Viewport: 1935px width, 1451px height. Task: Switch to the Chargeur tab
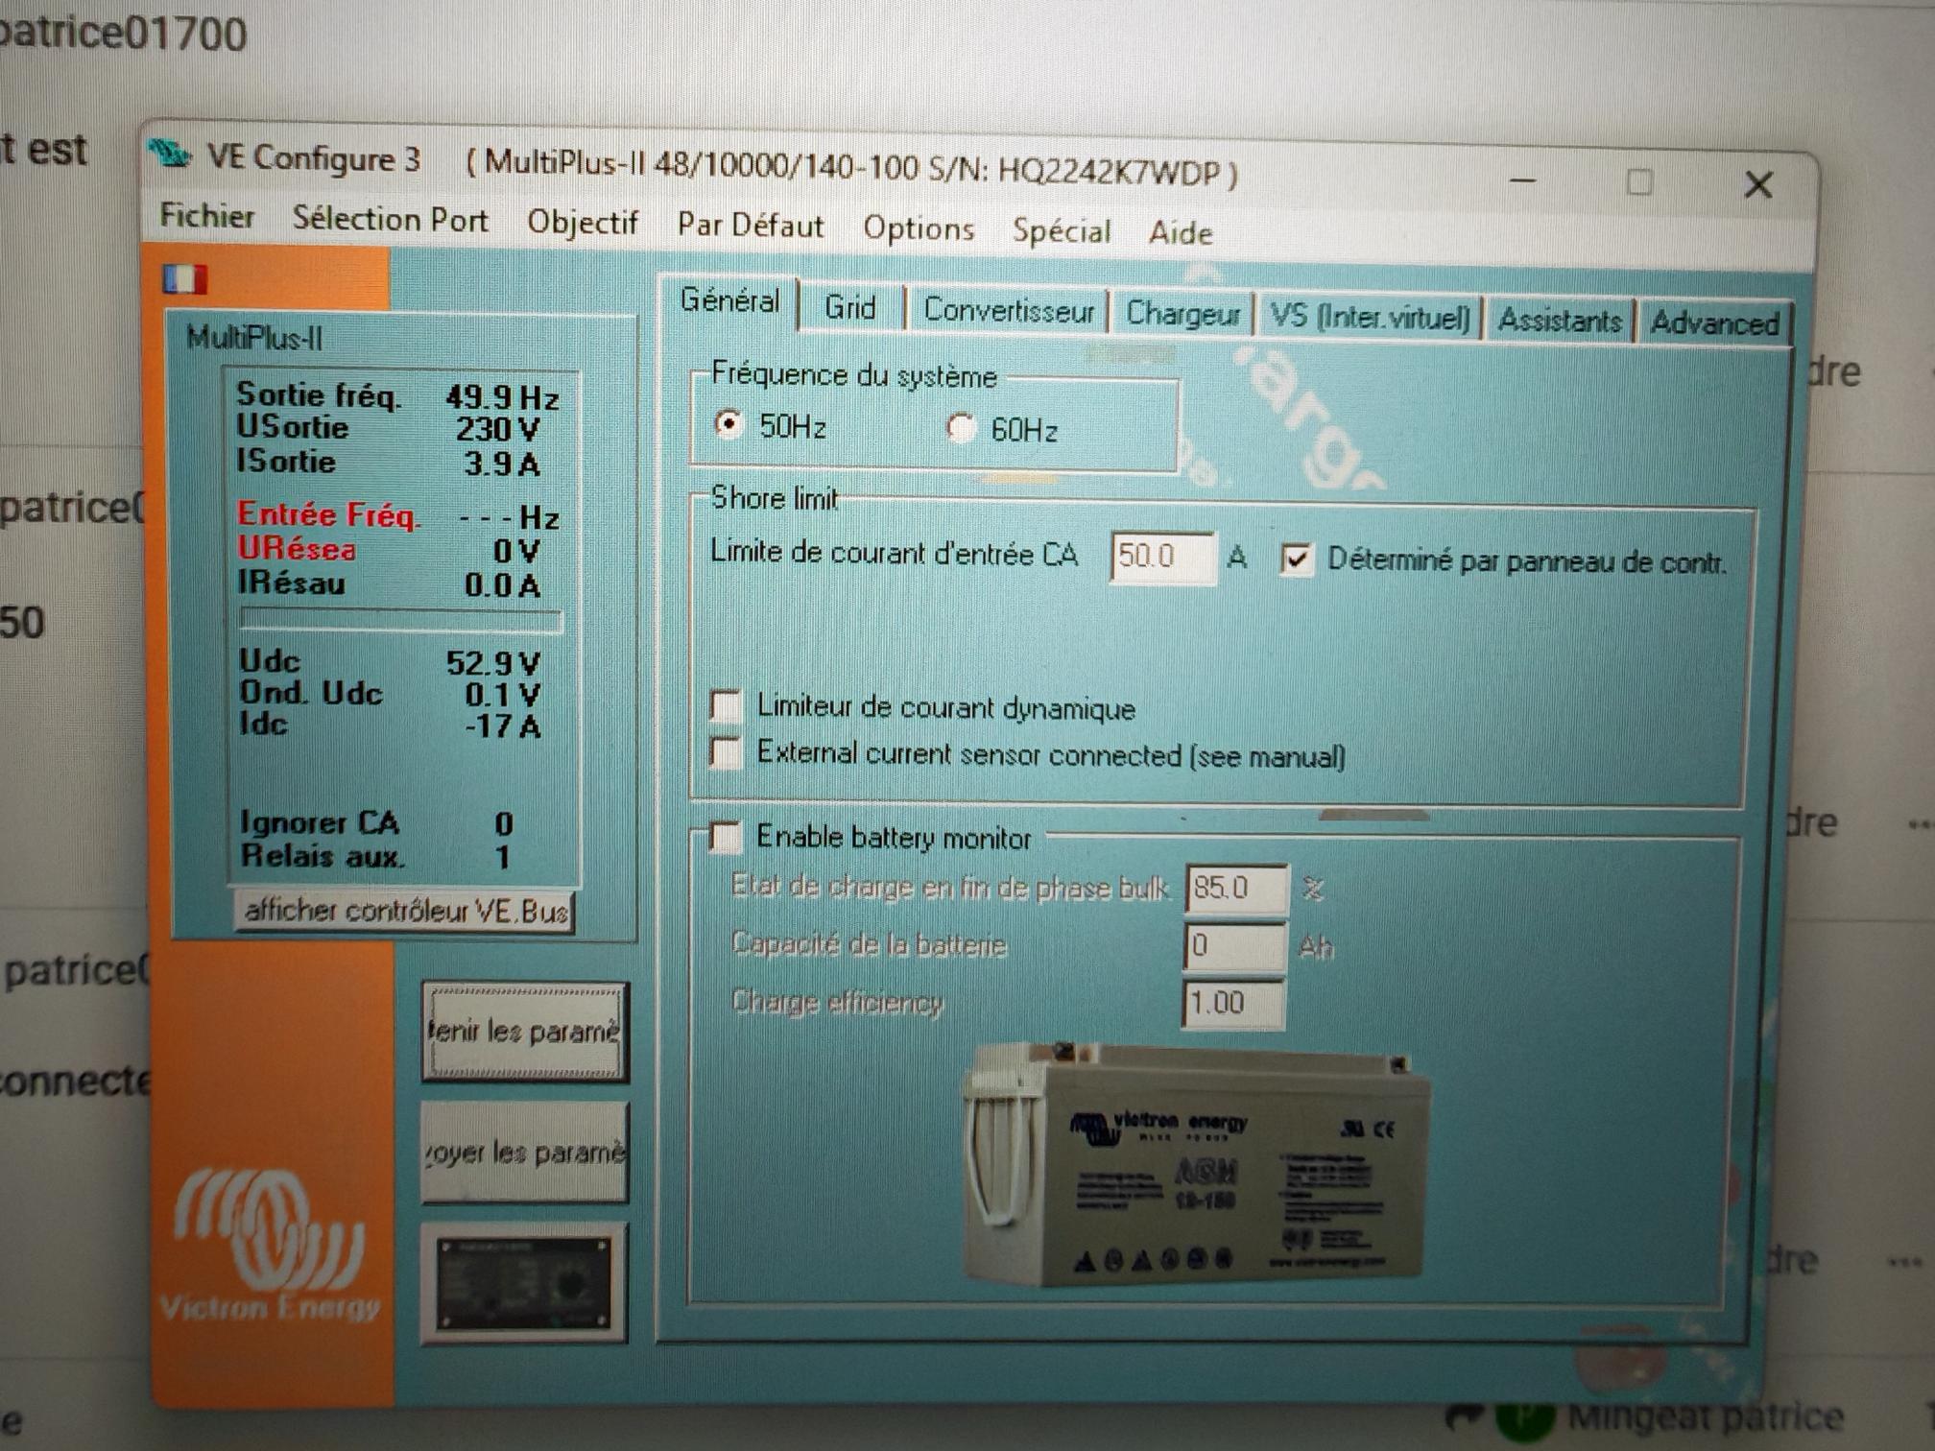1182,314
